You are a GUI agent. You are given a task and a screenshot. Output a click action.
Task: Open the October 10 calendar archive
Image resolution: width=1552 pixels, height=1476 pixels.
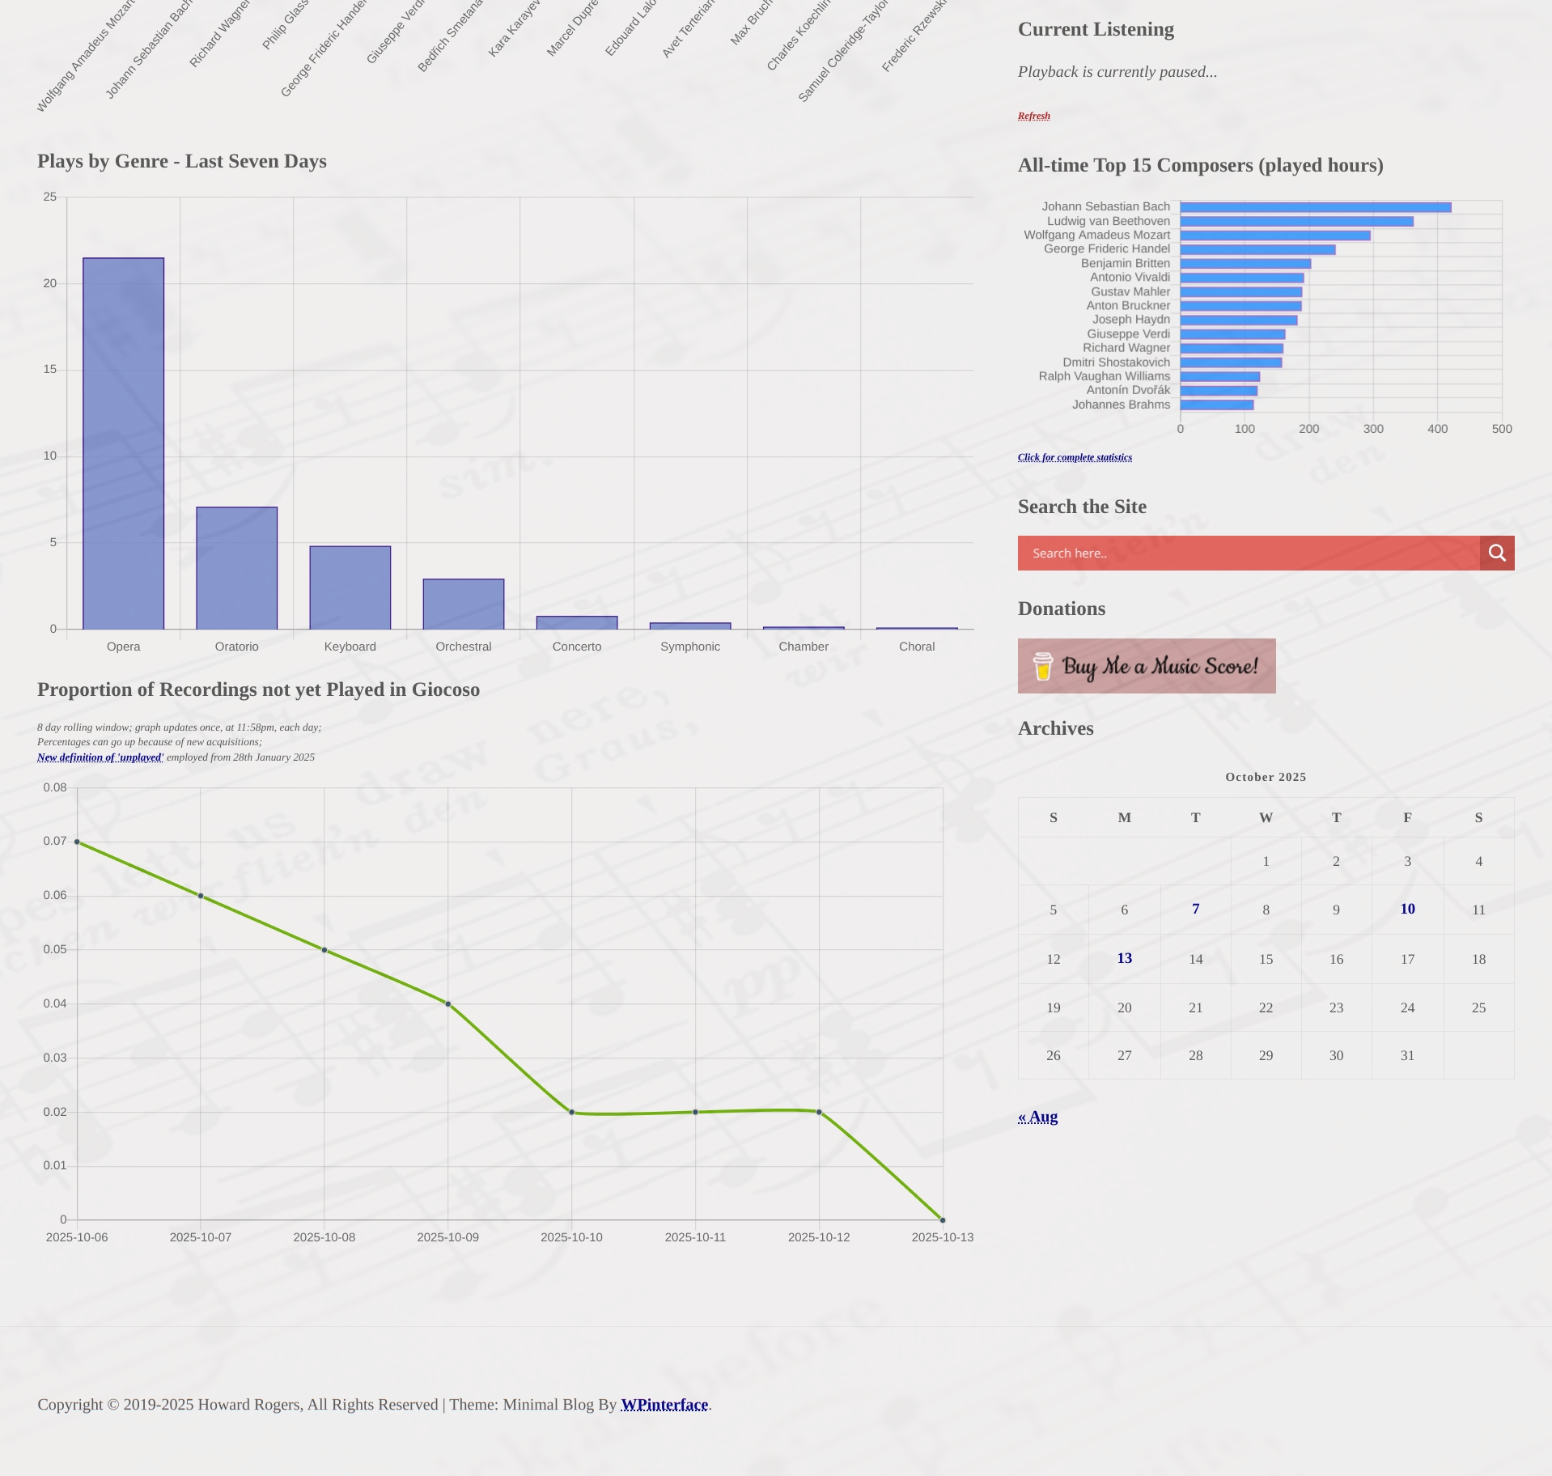(x=1407, y=909)
